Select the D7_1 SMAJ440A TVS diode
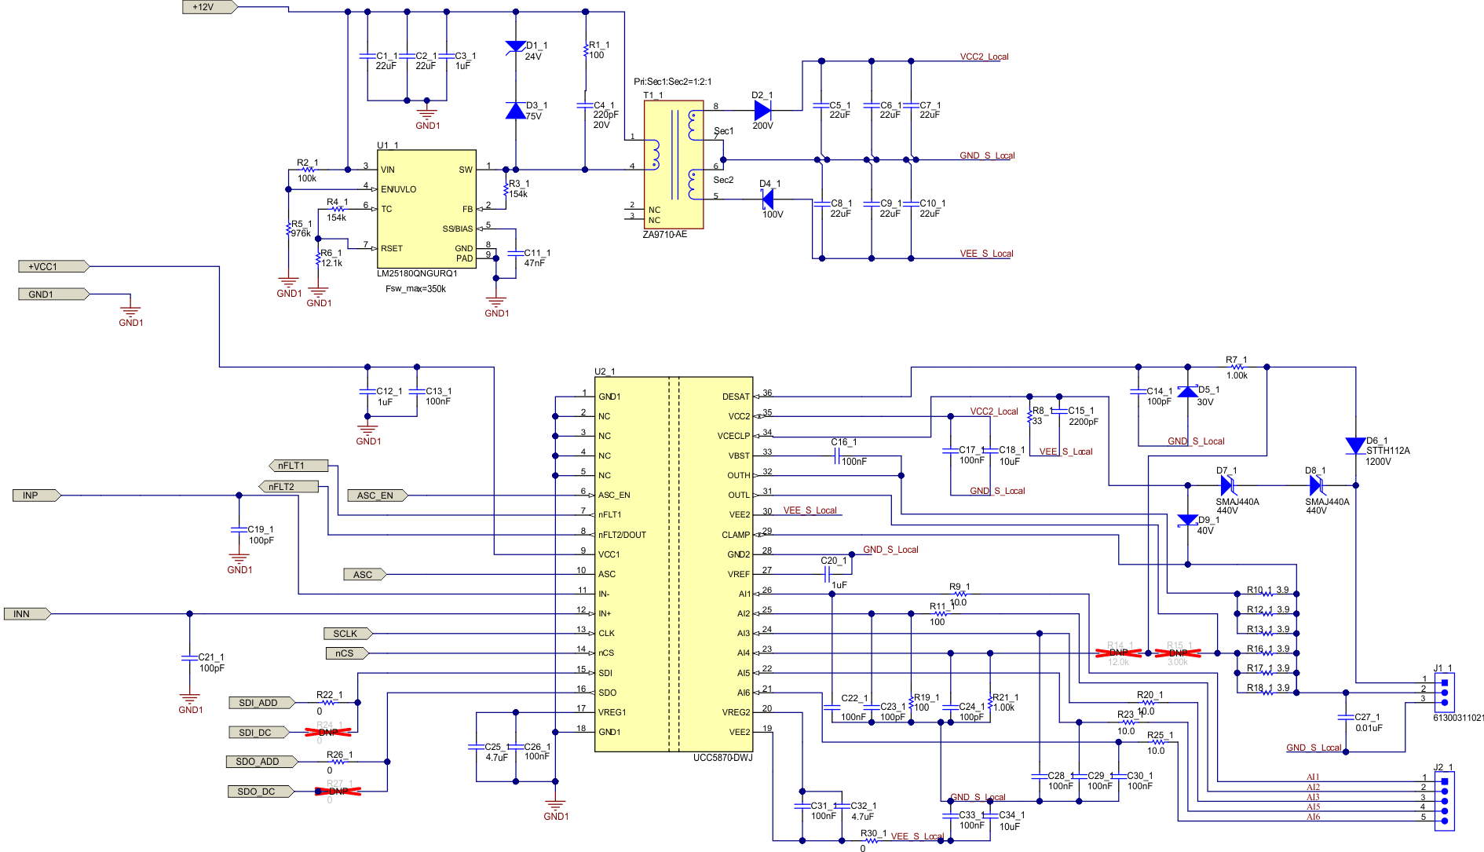The image size is (1484, 852). (1228, 485)
